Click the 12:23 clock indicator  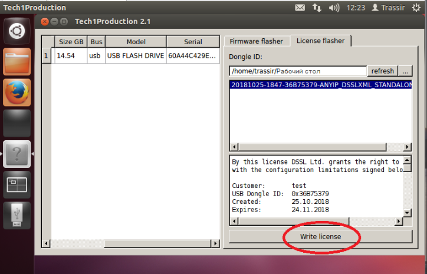pyautogui.click(x=356, y=8)
